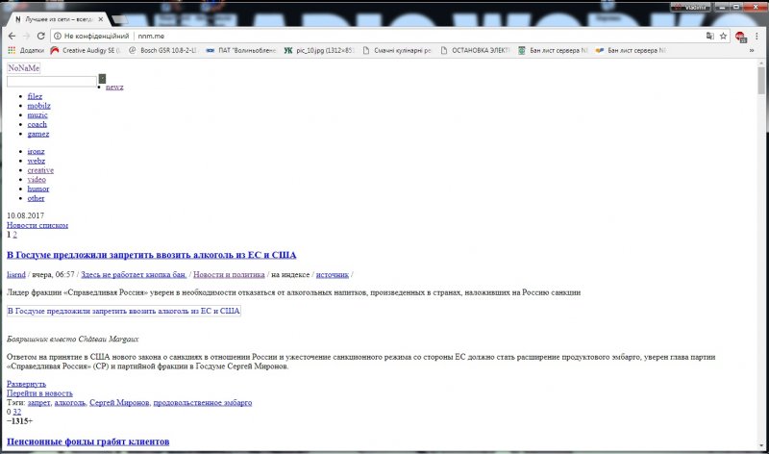This screenshot has height=454, width=769.
Task: Open the mobilz section link
Action: pyautogui.click(x=38, y=106)
